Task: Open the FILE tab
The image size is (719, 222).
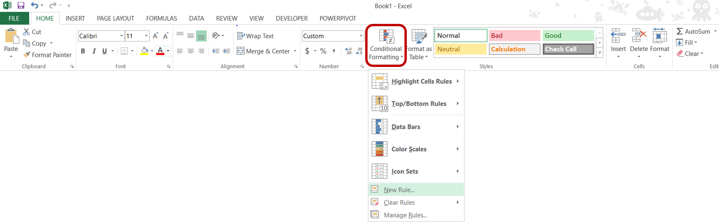Action: [14, 18]
